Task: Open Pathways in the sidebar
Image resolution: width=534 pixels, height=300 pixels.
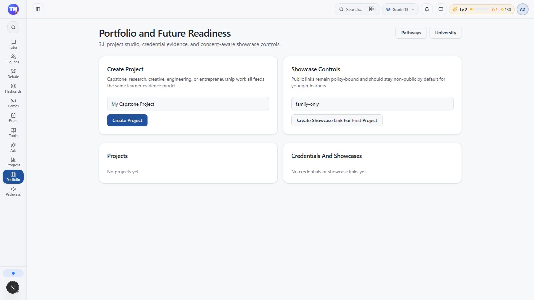Action: pyautogui.click(x=13, y=191)
